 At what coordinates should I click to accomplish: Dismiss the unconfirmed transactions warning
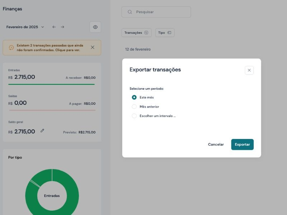pos(93,47)
